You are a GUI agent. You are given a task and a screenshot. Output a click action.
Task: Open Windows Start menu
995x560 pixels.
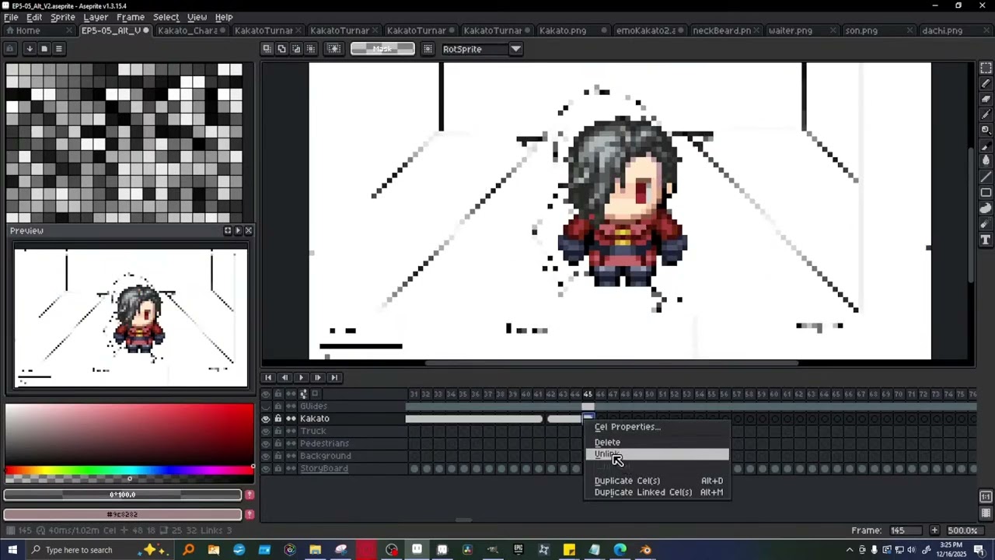(12, 550)
